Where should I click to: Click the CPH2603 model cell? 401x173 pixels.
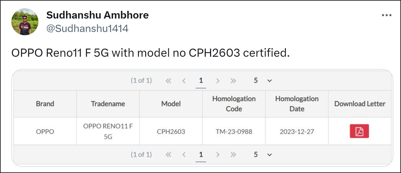point(171,131)
